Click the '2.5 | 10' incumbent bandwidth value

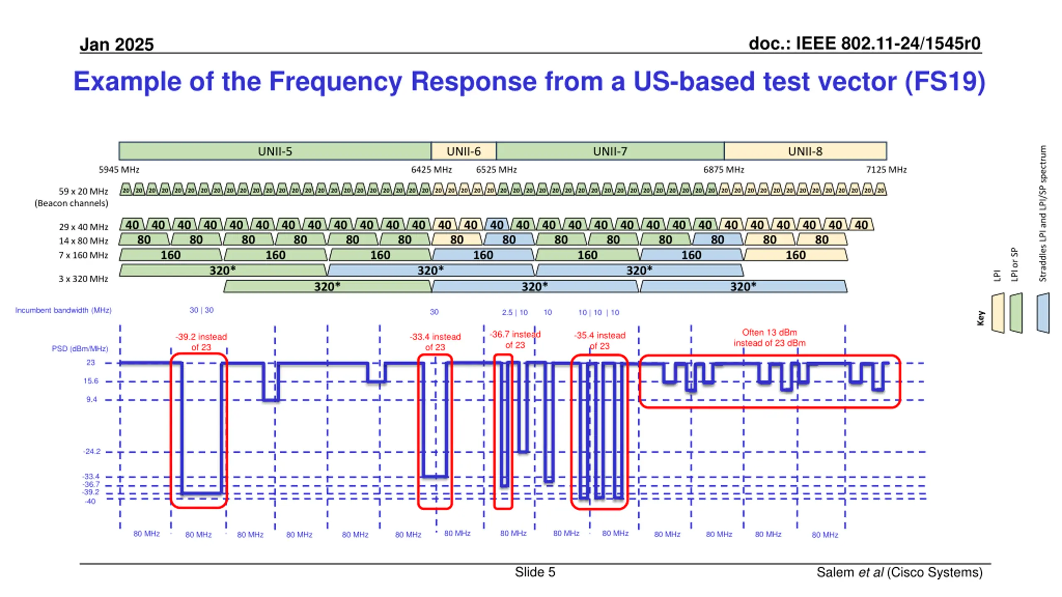coord(515,313)
